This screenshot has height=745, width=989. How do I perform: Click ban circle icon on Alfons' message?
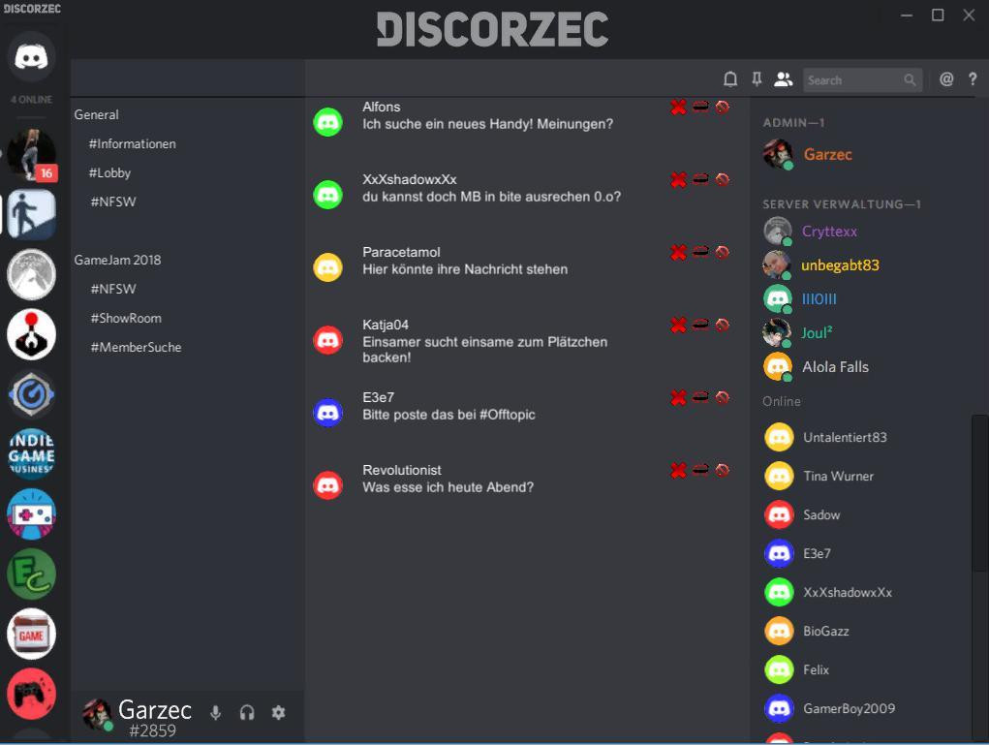(723, 107)
